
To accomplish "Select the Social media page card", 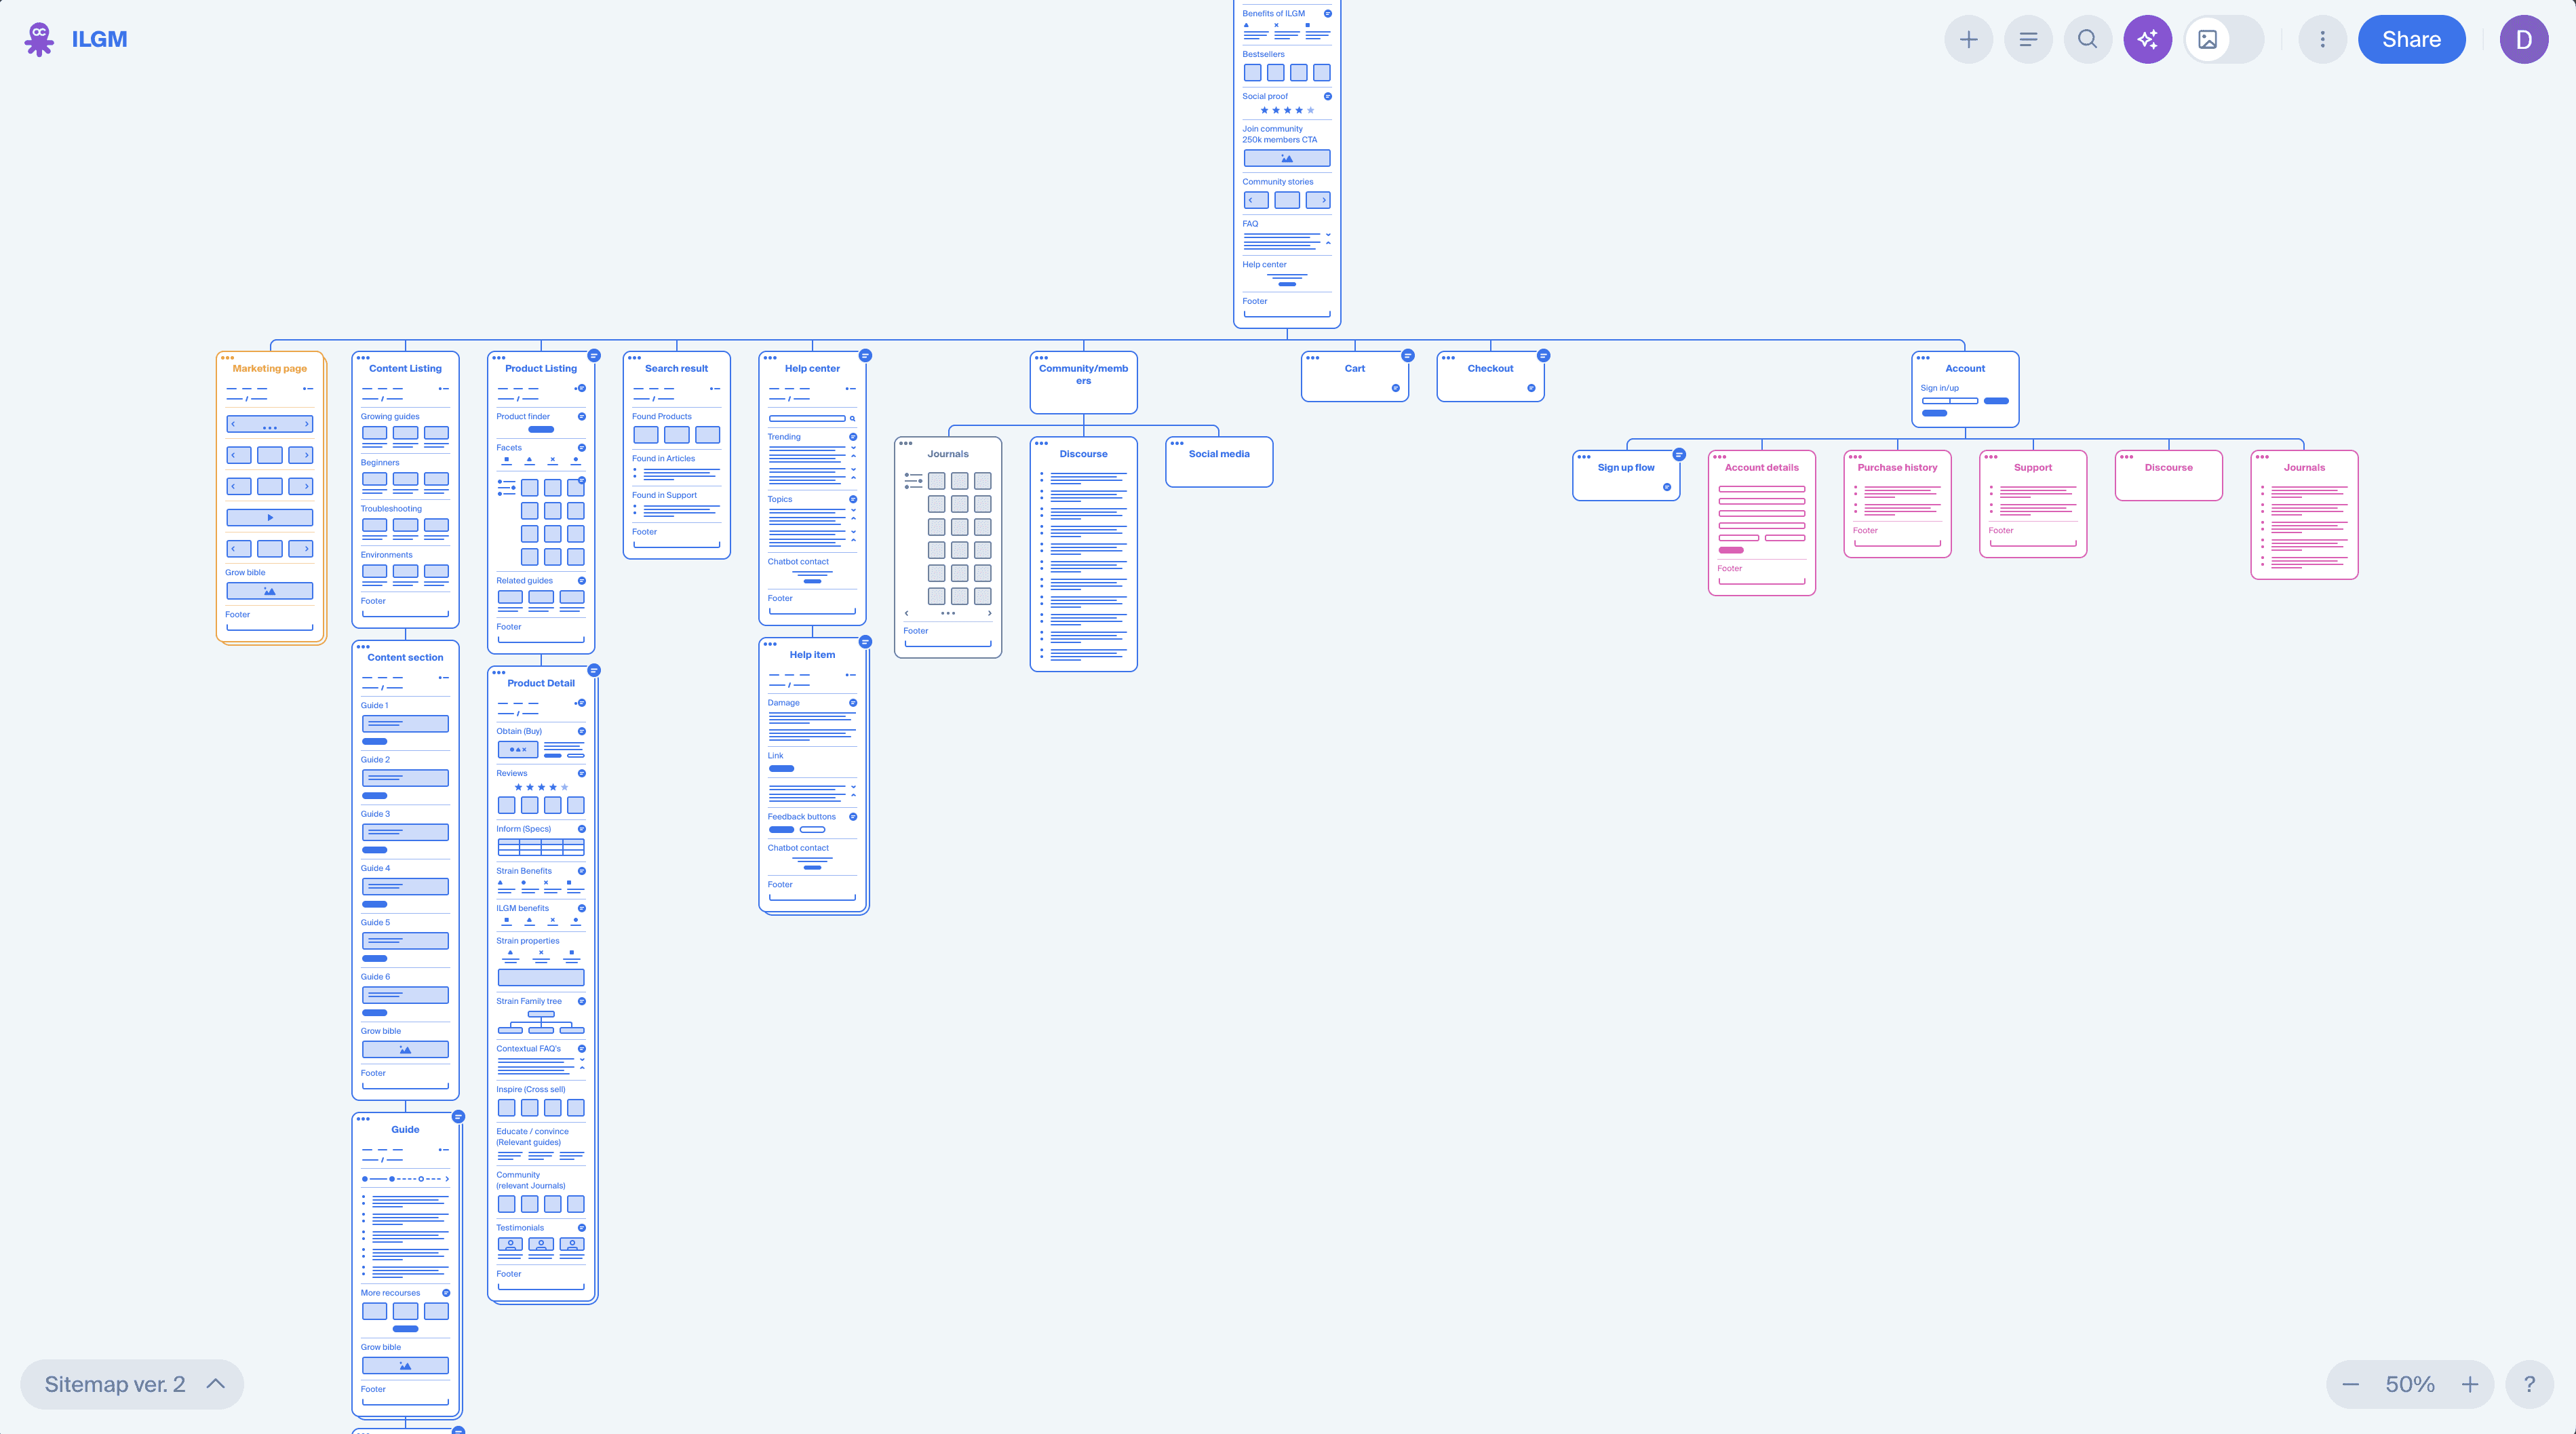I will pyautogui.click(x=1218, y=462).
